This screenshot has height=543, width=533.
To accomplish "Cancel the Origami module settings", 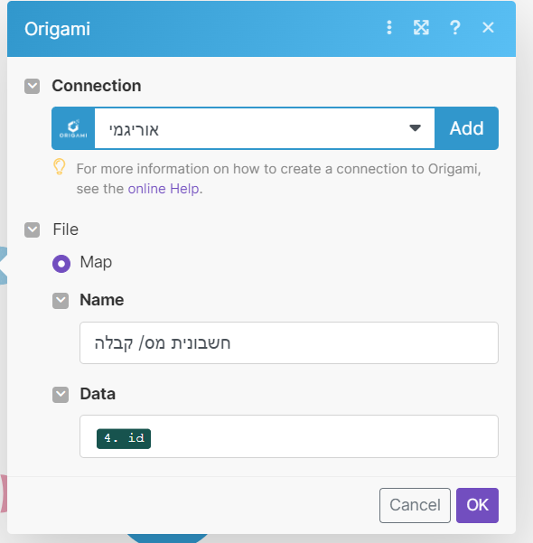I will (415, 505).
